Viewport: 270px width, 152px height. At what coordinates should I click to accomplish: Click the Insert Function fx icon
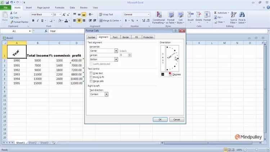(x=46, y=31)
